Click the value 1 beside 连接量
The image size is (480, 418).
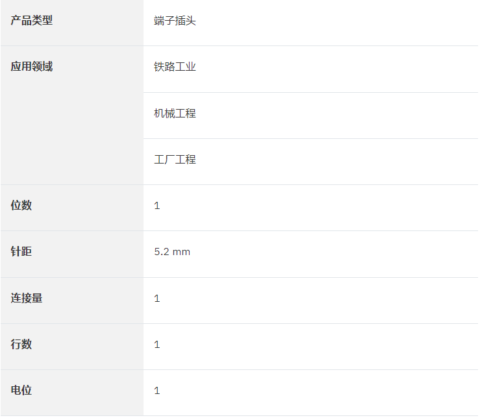(x=157, y=299)
